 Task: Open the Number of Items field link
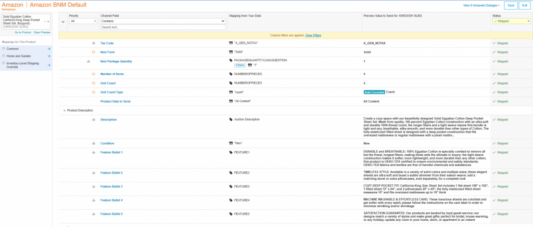click(x=112, y=74)
